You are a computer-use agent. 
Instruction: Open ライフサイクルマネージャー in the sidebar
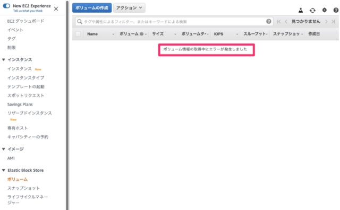(x=27, y=199)
